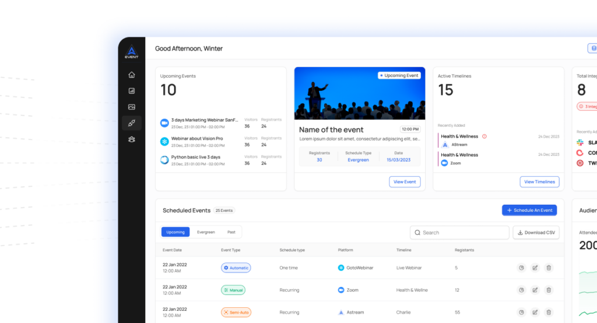
Task: Click into the Search field
Action: pyautogui.click(x=459, y=233)
